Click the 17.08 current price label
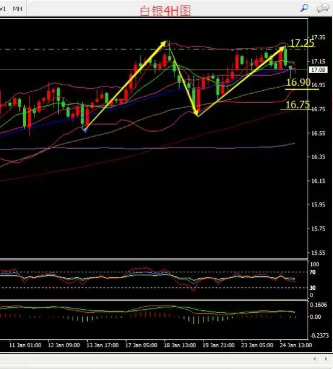The width and height of the screenshot is (333, 369). pyautogui.click(x=318, y=70)
